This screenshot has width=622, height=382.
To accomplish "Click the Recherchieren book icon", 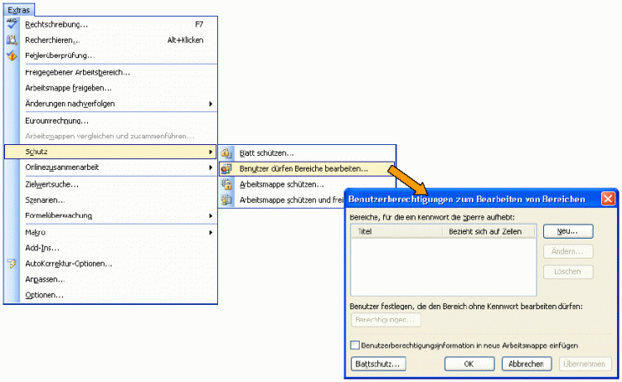I will tap(12, 40).
